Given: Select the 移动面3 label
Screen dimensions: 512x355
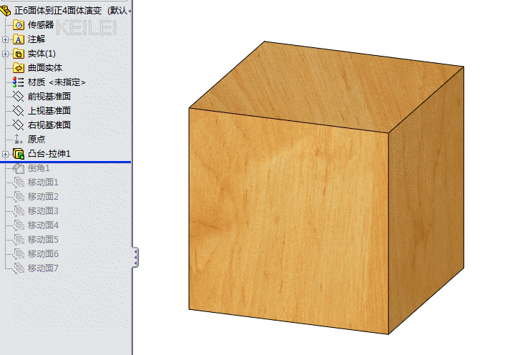Looking at the screenshot, I should point(43,211).
